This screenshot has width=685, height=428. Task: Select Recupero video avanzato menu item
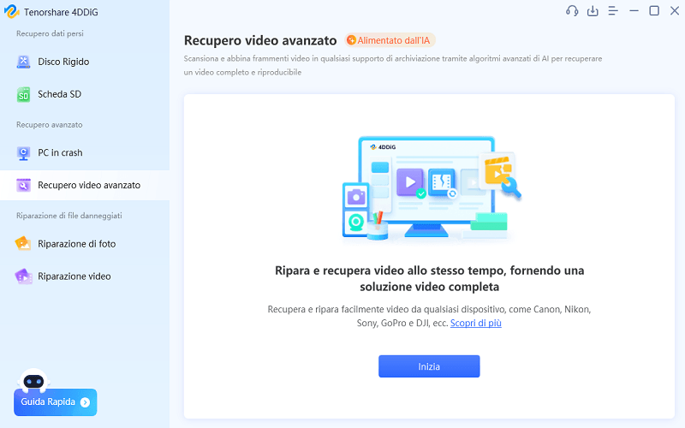point(85,185)
